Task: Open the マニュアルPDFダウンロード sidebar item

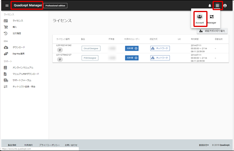Action: point(26,74)
